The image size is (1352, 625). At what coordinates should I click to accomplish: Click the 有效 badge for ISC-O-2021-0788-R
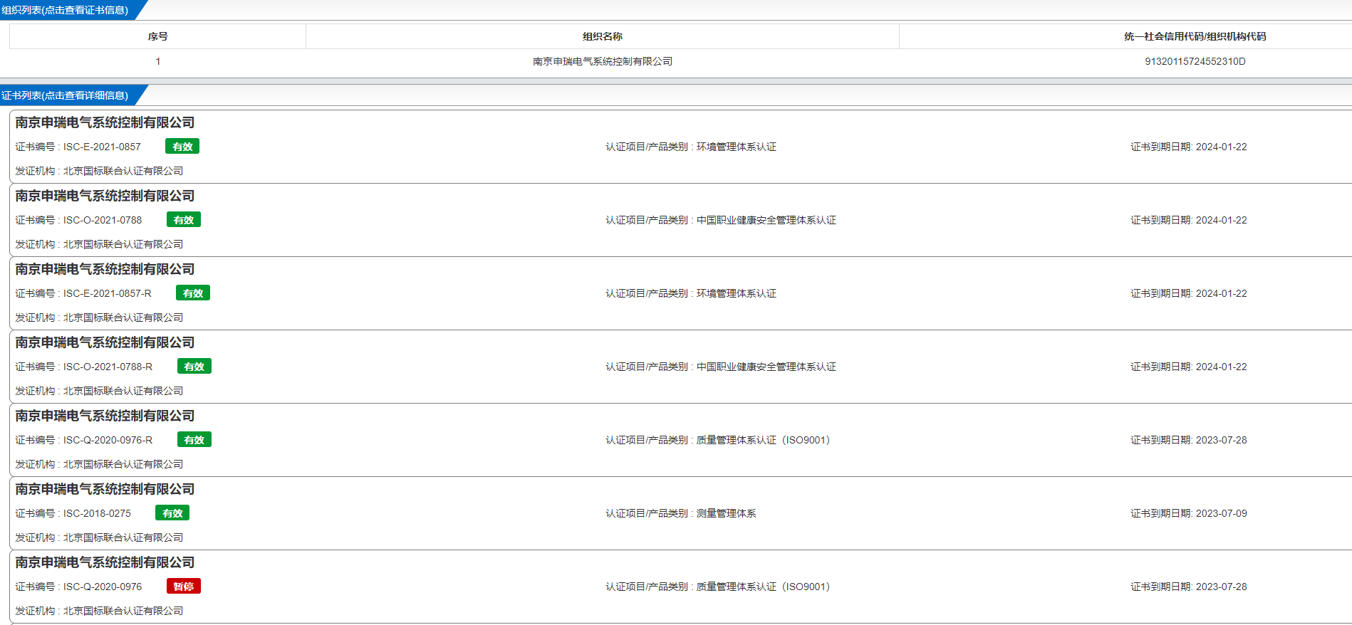194,367
